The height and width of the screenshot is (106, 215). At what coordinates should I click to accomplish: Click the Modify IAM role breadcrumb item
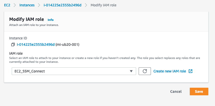[103, 5]
